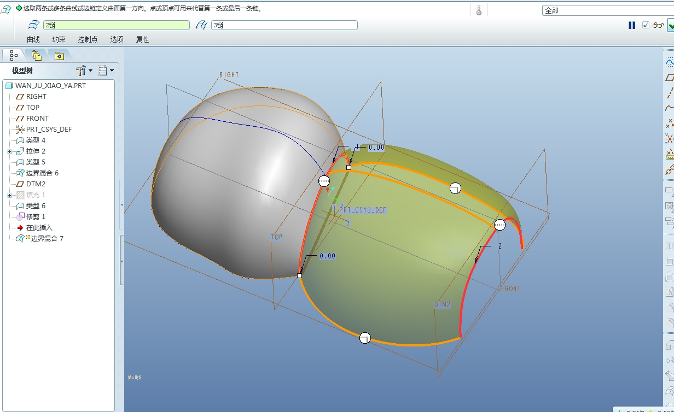Open the 全部 selection filter dropdown
Image resolution: width=674 pixels, height=412 pixels.
point(607,10)
